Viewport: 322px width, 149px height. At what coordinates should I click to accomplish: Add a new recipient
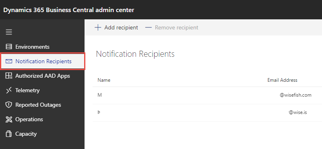116,28
